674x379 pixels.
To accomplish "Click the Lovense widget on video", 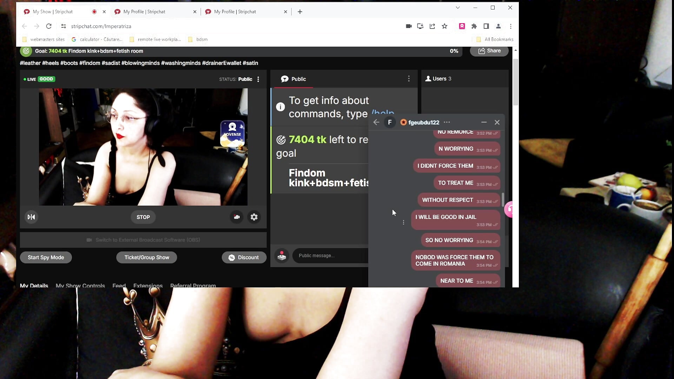I will 232,134.
